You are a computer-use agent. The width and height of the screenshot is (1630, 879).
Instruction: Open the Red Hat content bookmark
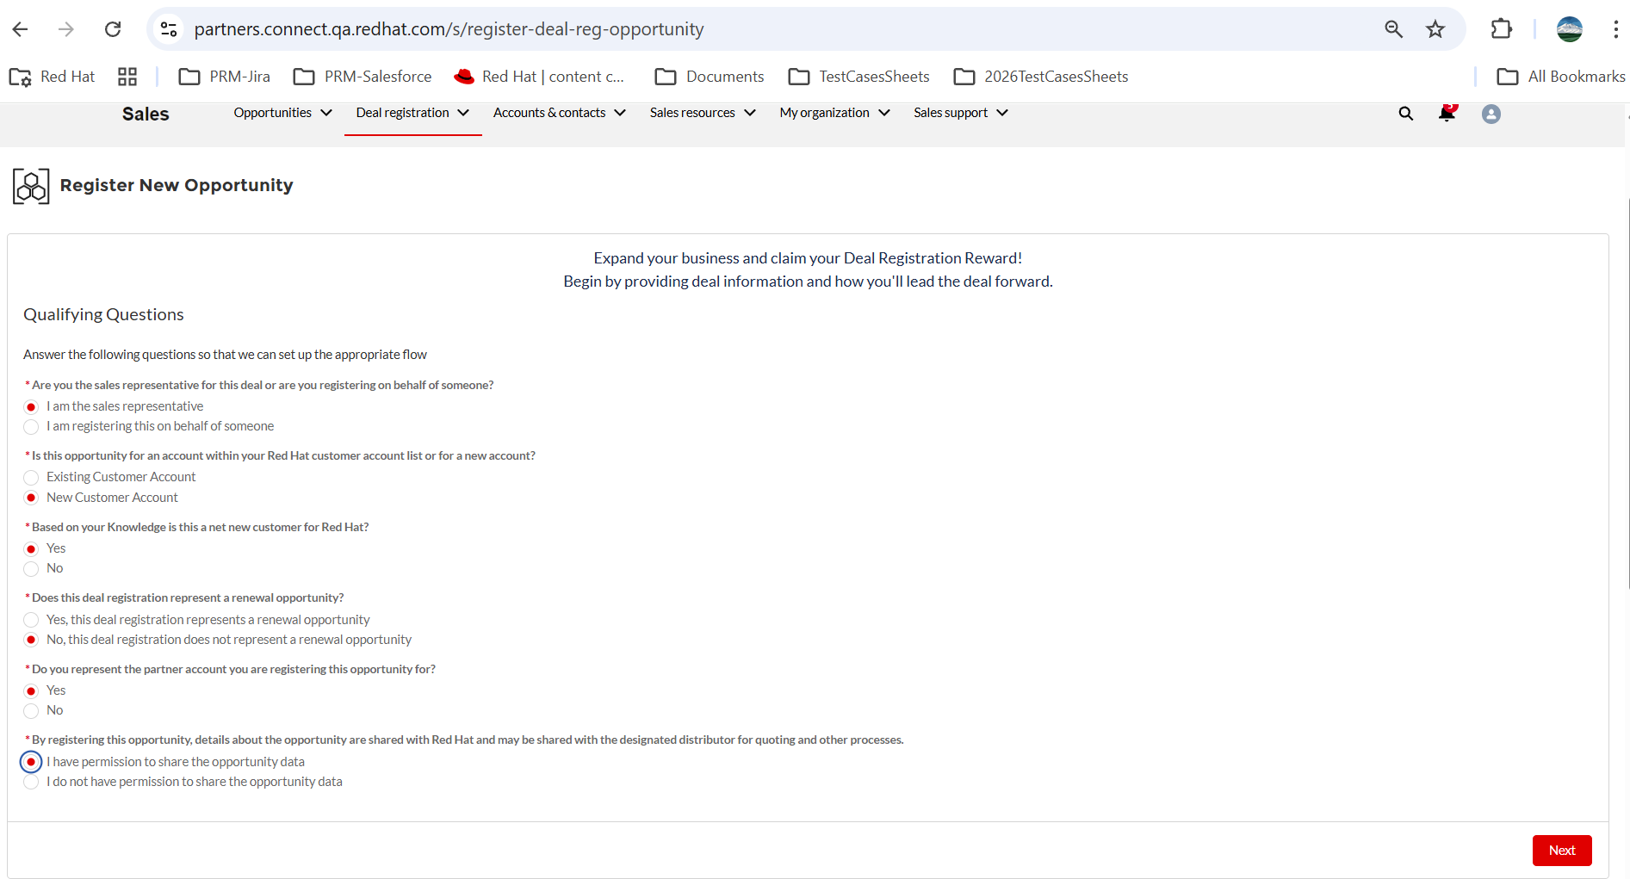point(539,77)
